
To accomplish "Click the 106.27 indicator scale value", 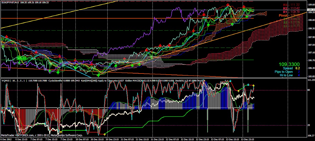I will pyautogui.click(x=311, y=135).
